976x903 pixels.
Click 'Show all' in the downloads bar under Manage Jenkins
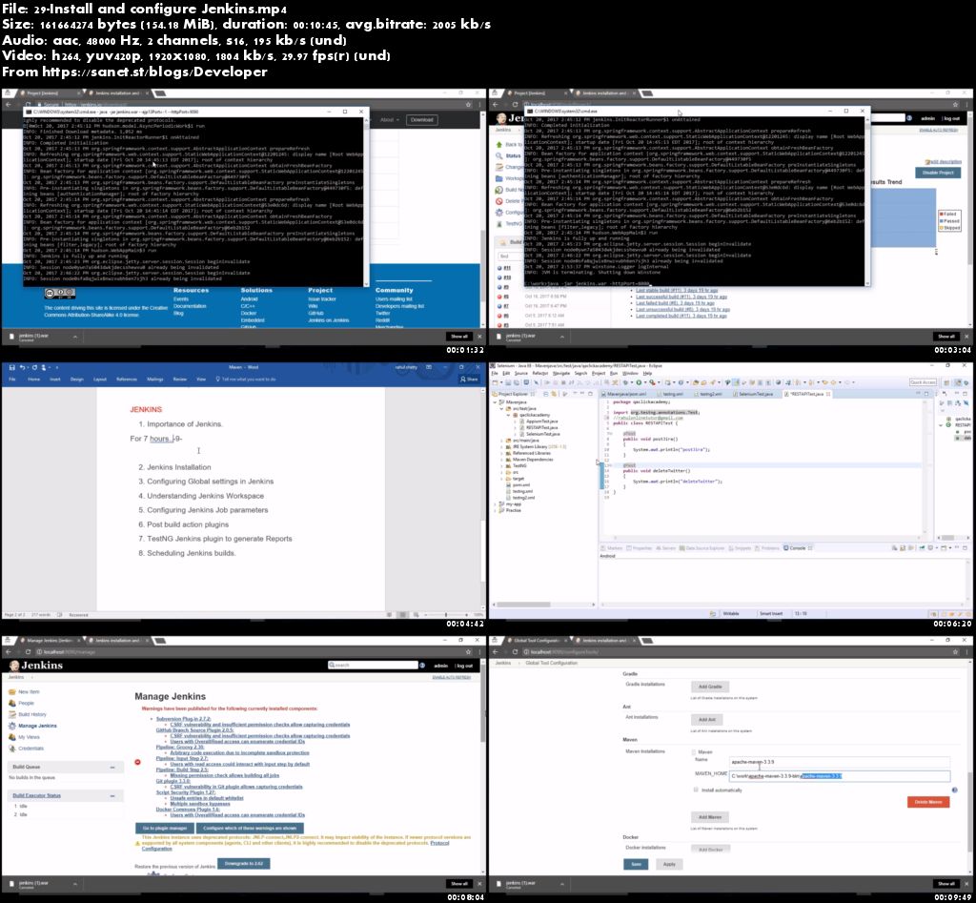pos(458,884)
